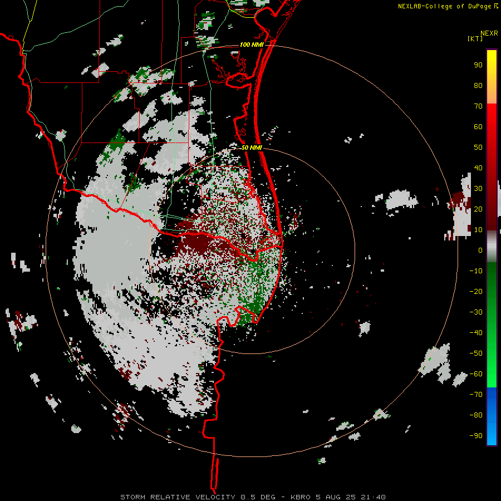Viewport: 501px width, 501px height.
Task: Click the 80 value on the velocity scale
Action: [478, 85]
